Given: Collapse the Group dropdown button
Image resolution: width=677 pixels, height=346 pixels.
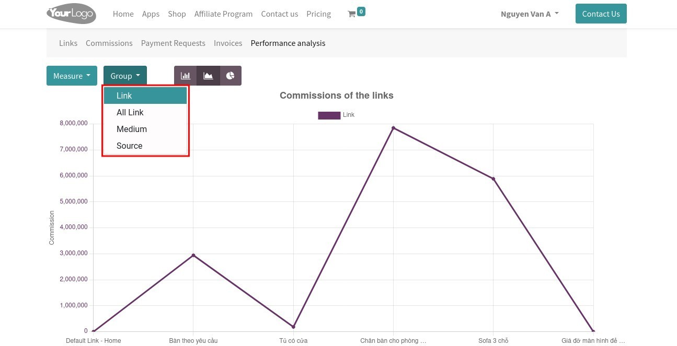Looking at the screenshot, I should tap(125, 76).
